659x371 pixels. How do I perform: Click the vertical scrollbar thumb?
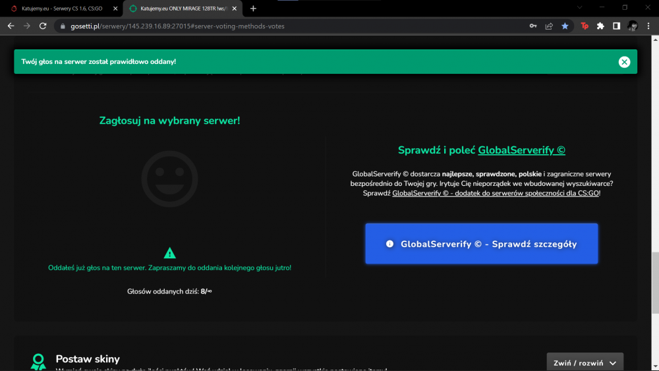click(655, 282)
